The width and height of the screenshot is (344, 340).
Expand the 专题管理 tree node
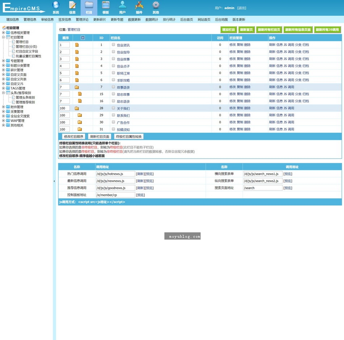coord(3,61)
